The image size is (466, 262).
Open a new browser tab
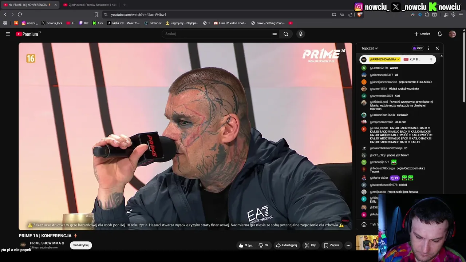[124, 5]
